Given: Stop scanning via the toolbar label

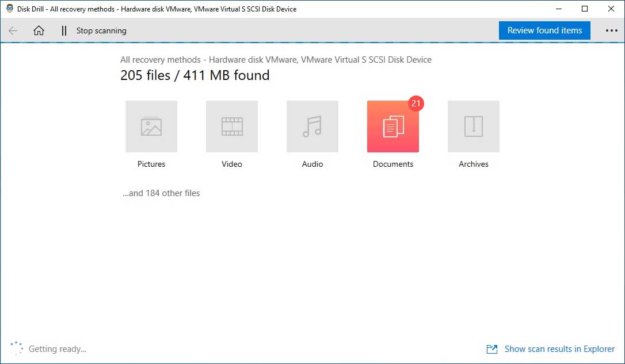Looking at the screenshot, I should point(101,30).
